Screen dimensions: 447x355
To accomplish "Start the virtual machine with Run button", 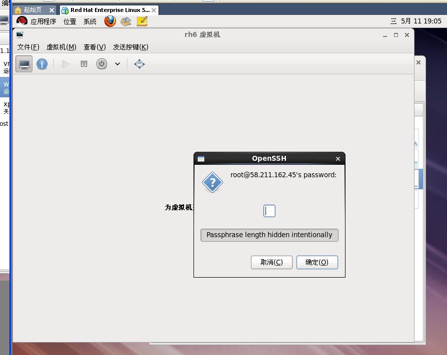I will click(x=65, y=64).
